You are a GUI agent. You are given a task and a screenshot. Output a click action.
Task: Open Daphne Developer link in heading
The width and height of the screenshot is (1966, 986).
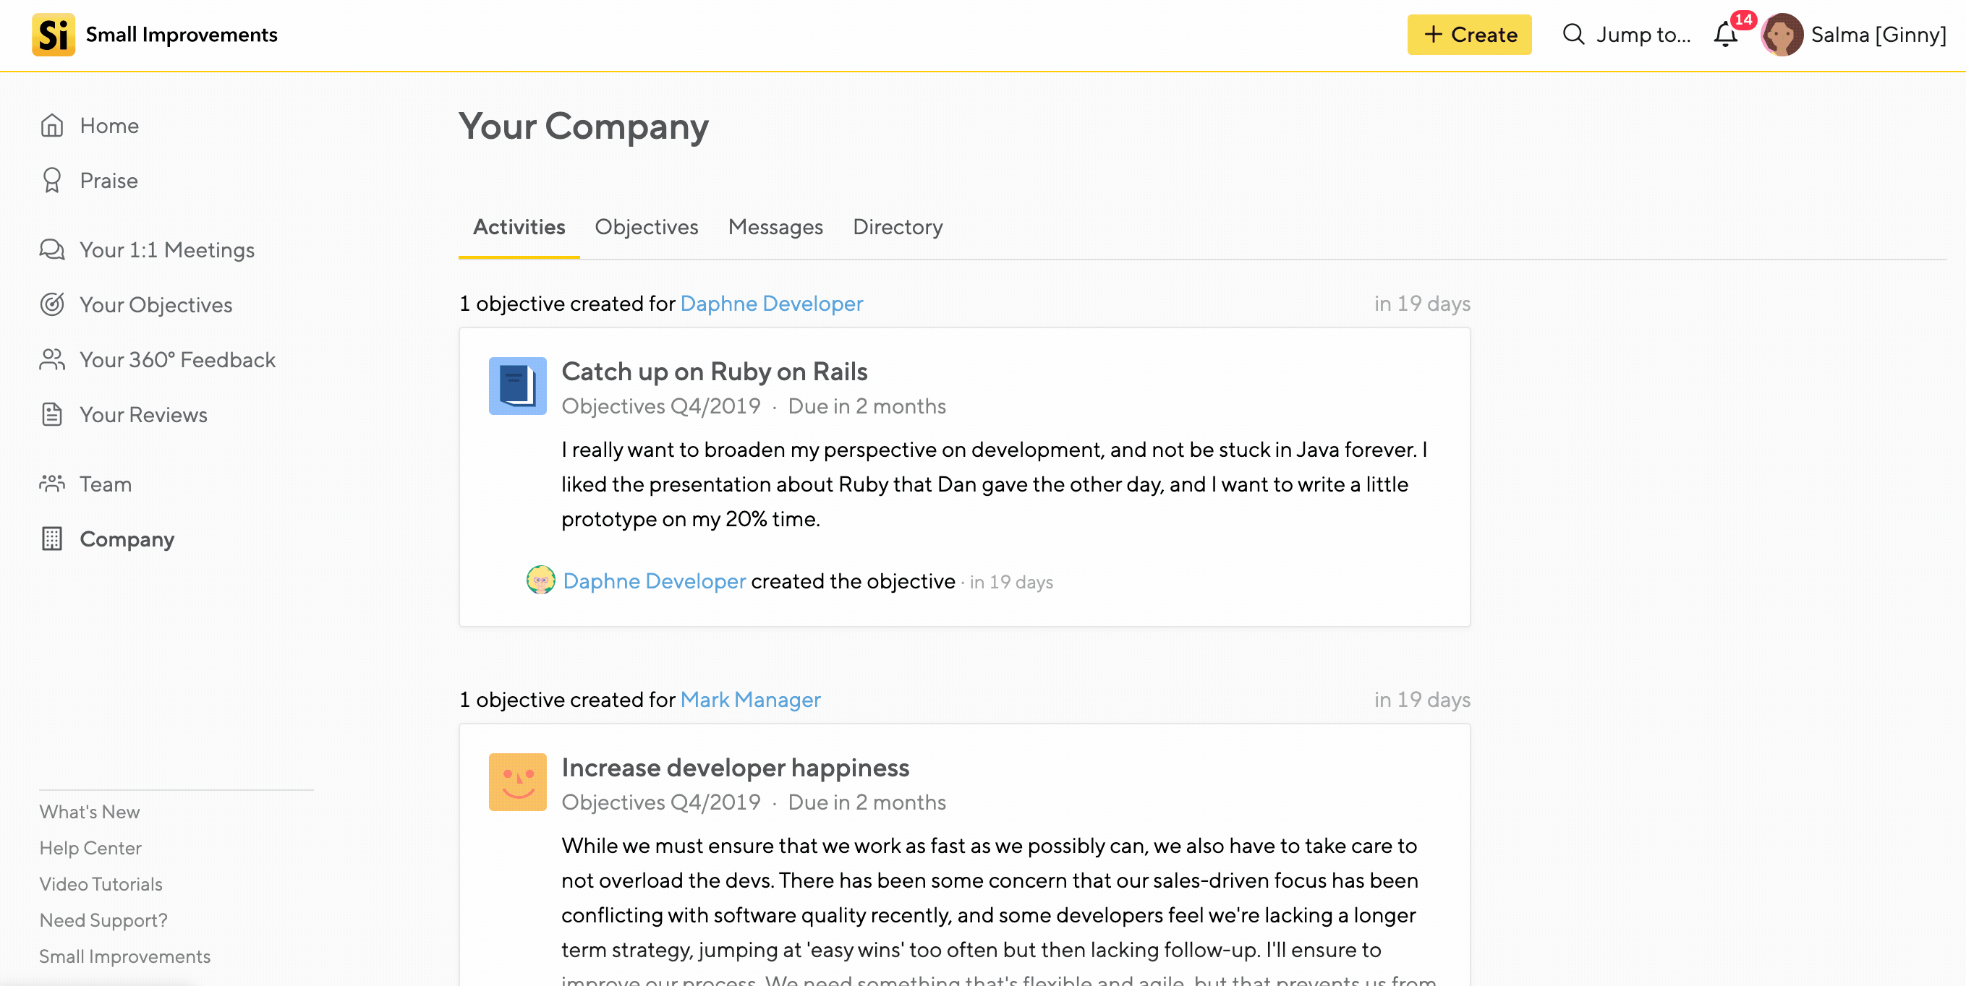click(771, 304)
